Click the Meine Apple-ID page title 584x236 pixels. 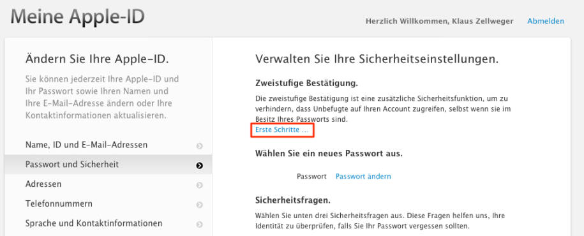77,17
